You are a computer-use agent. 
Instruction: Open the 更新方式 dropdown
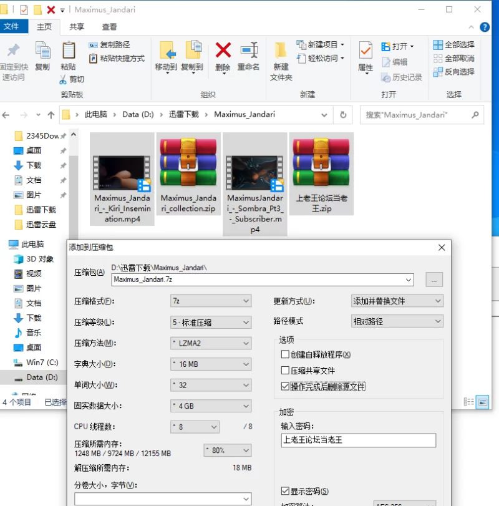[397, 301]
